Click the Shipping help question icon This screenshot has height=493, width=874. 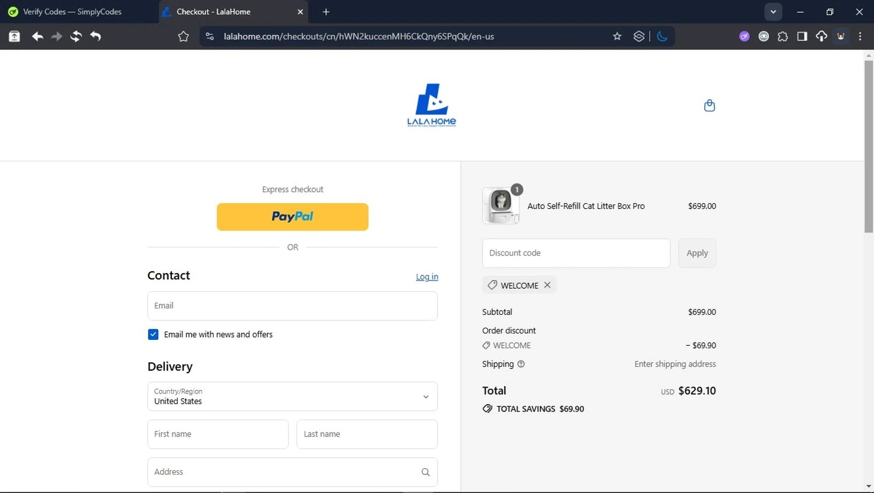click(x=521, y=364)
